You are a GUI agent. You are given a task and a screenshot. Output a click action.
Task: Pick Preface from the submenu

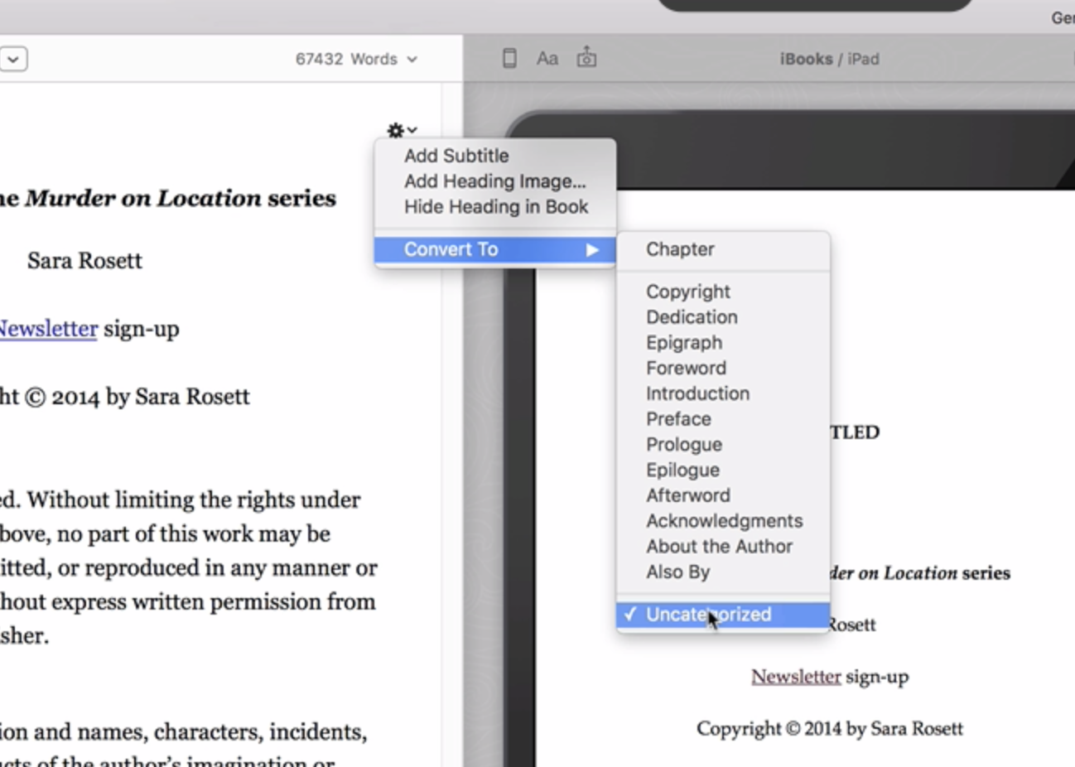723,419
